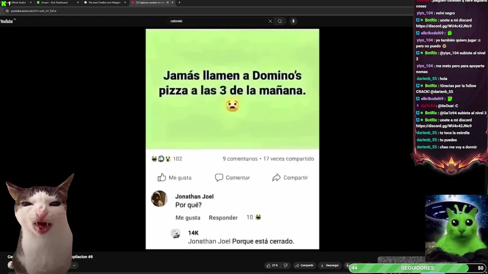Dislike the video with thumbs-down

(286, 265)
